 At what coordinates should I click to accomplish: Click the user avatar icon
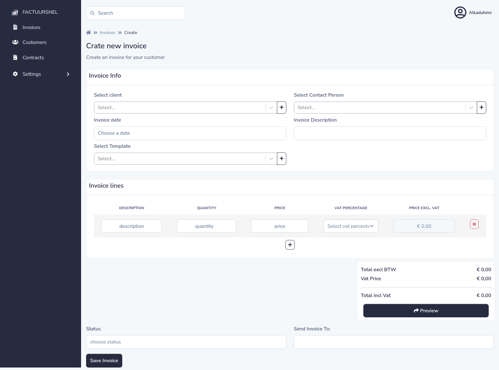460,12
